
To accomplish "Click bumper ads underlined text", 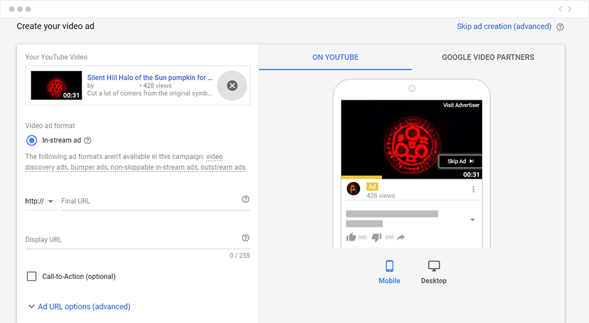I will [89, 167].
